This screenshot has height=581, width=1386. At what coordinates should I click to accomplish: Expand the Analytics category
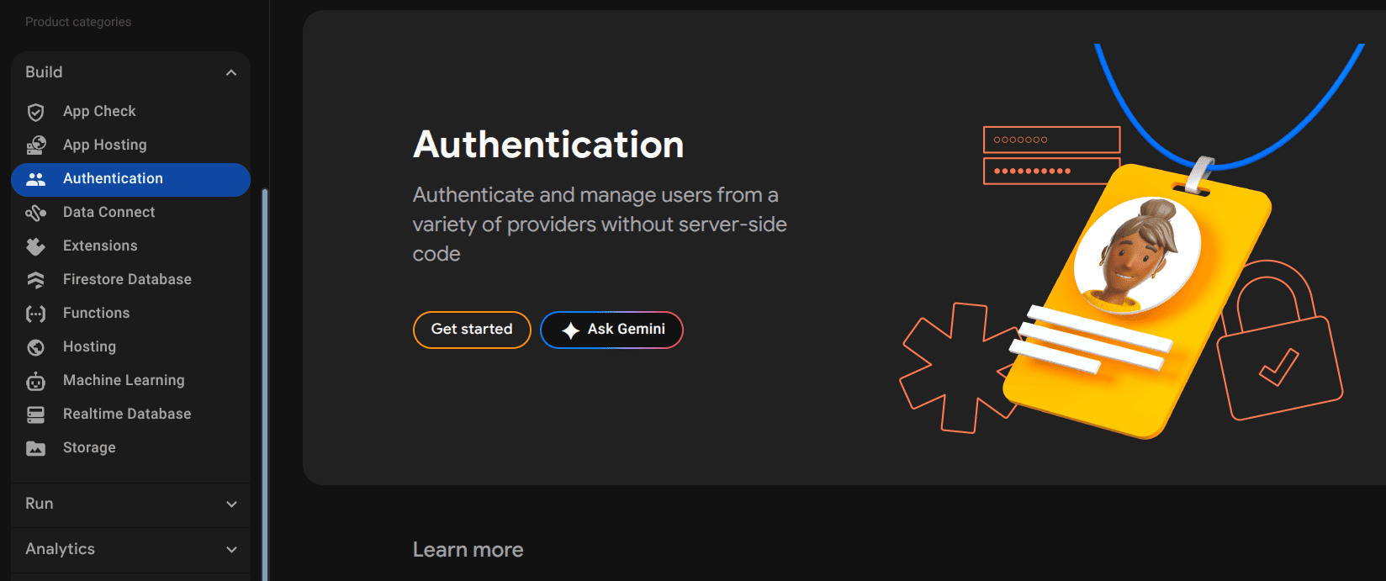(231, 549)
